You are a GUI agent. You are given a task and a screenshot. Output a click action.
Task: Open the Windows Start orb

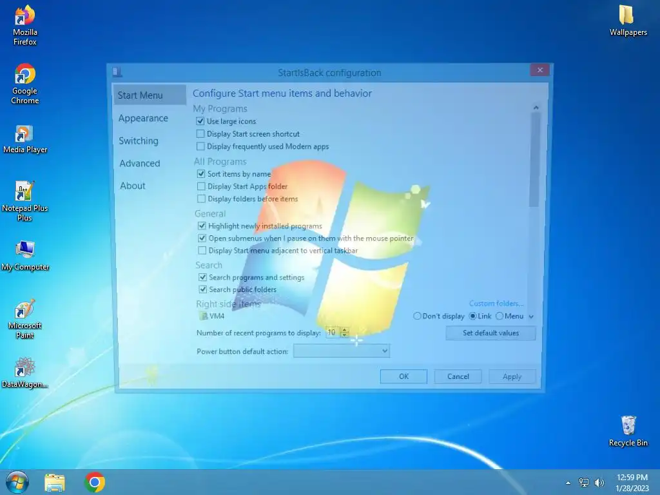tap(17, 482)
